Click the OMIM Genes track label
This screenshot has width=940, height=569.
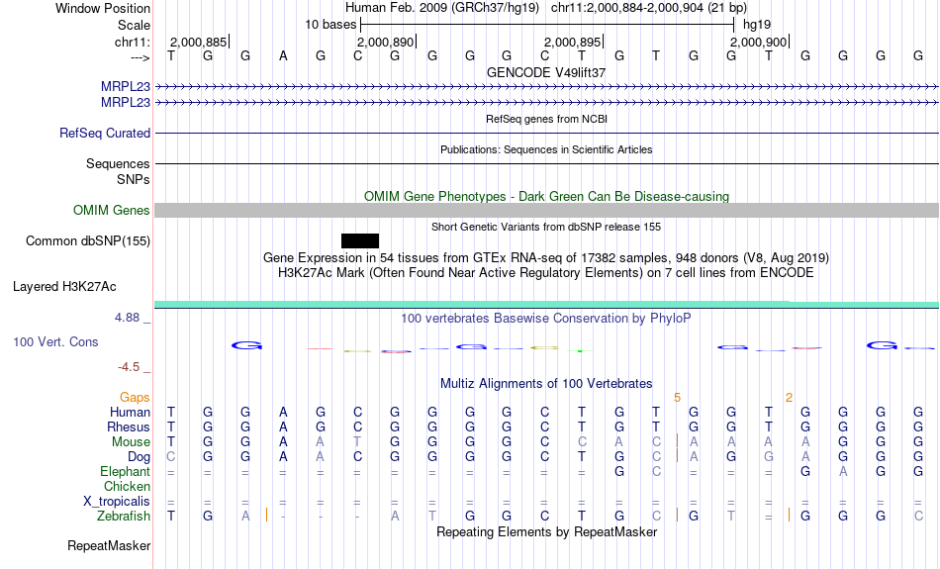111,211
